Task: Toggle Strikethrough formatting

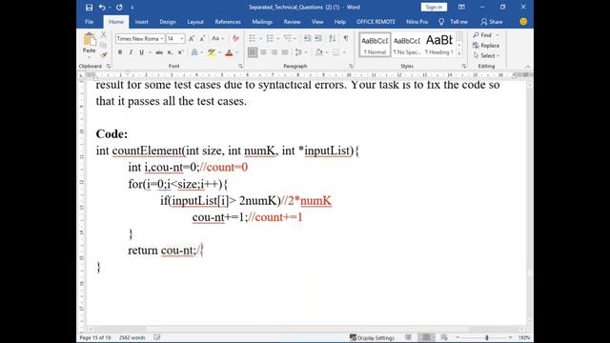Action: click(159, 52)
